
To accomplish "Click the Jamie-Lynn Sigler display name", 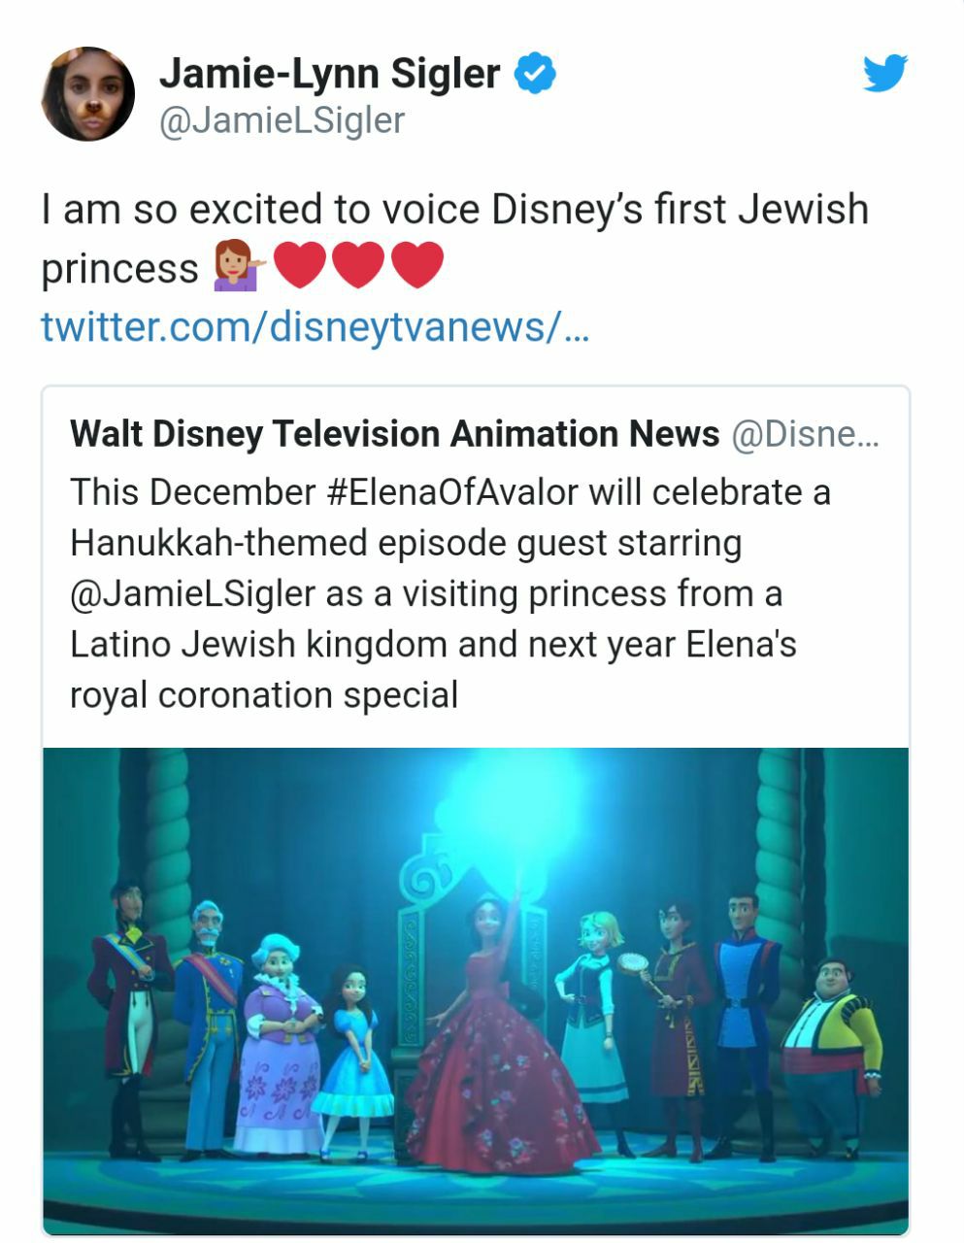I will click(330, 73).
